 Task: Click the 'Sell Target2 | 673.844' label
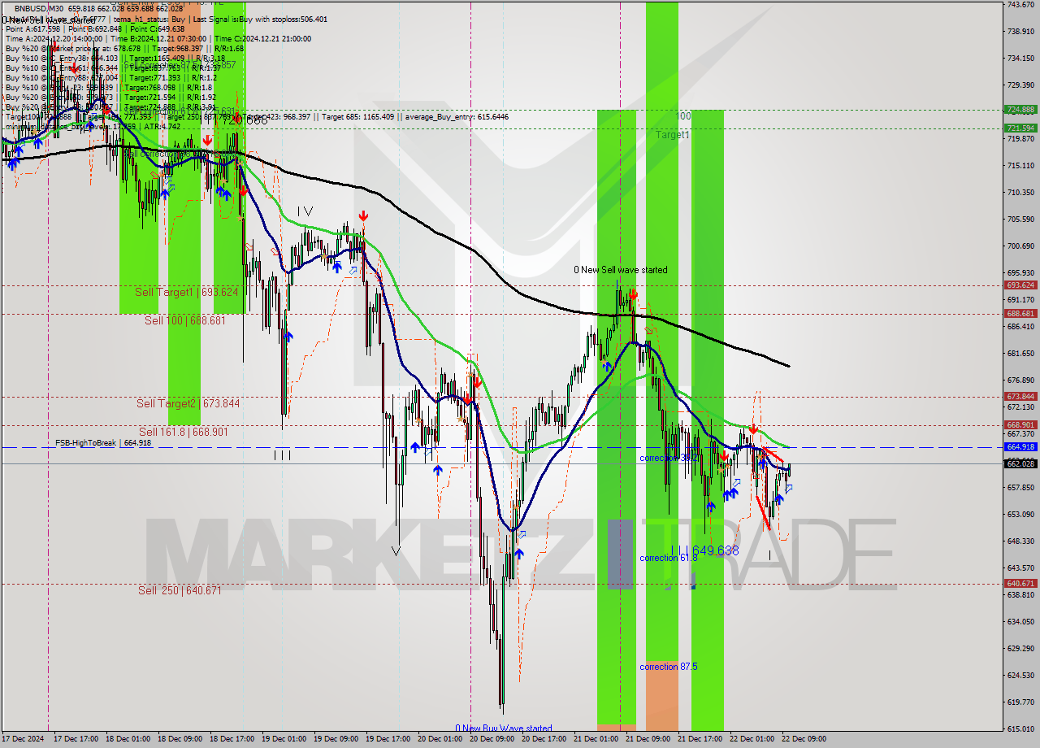click(188, 403)
